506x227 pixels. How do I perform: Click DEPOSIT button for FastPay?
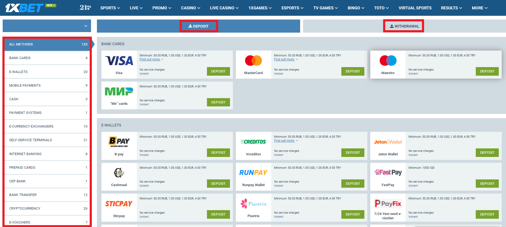click(487, 184)
